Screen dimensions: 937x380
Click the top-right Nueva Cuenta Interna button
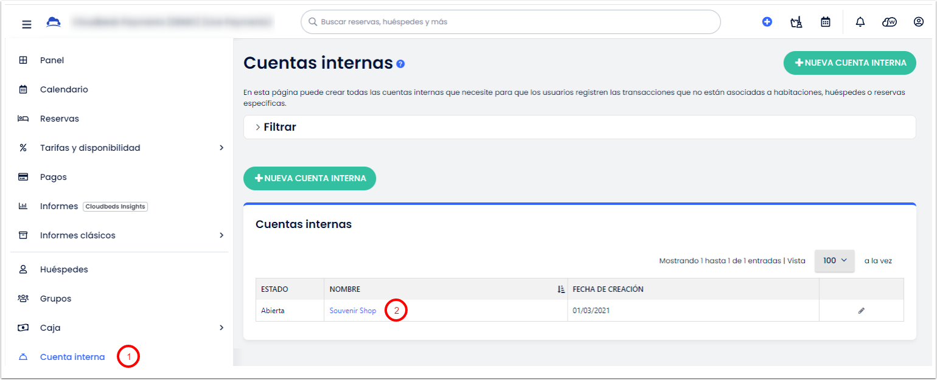point(849,63)
